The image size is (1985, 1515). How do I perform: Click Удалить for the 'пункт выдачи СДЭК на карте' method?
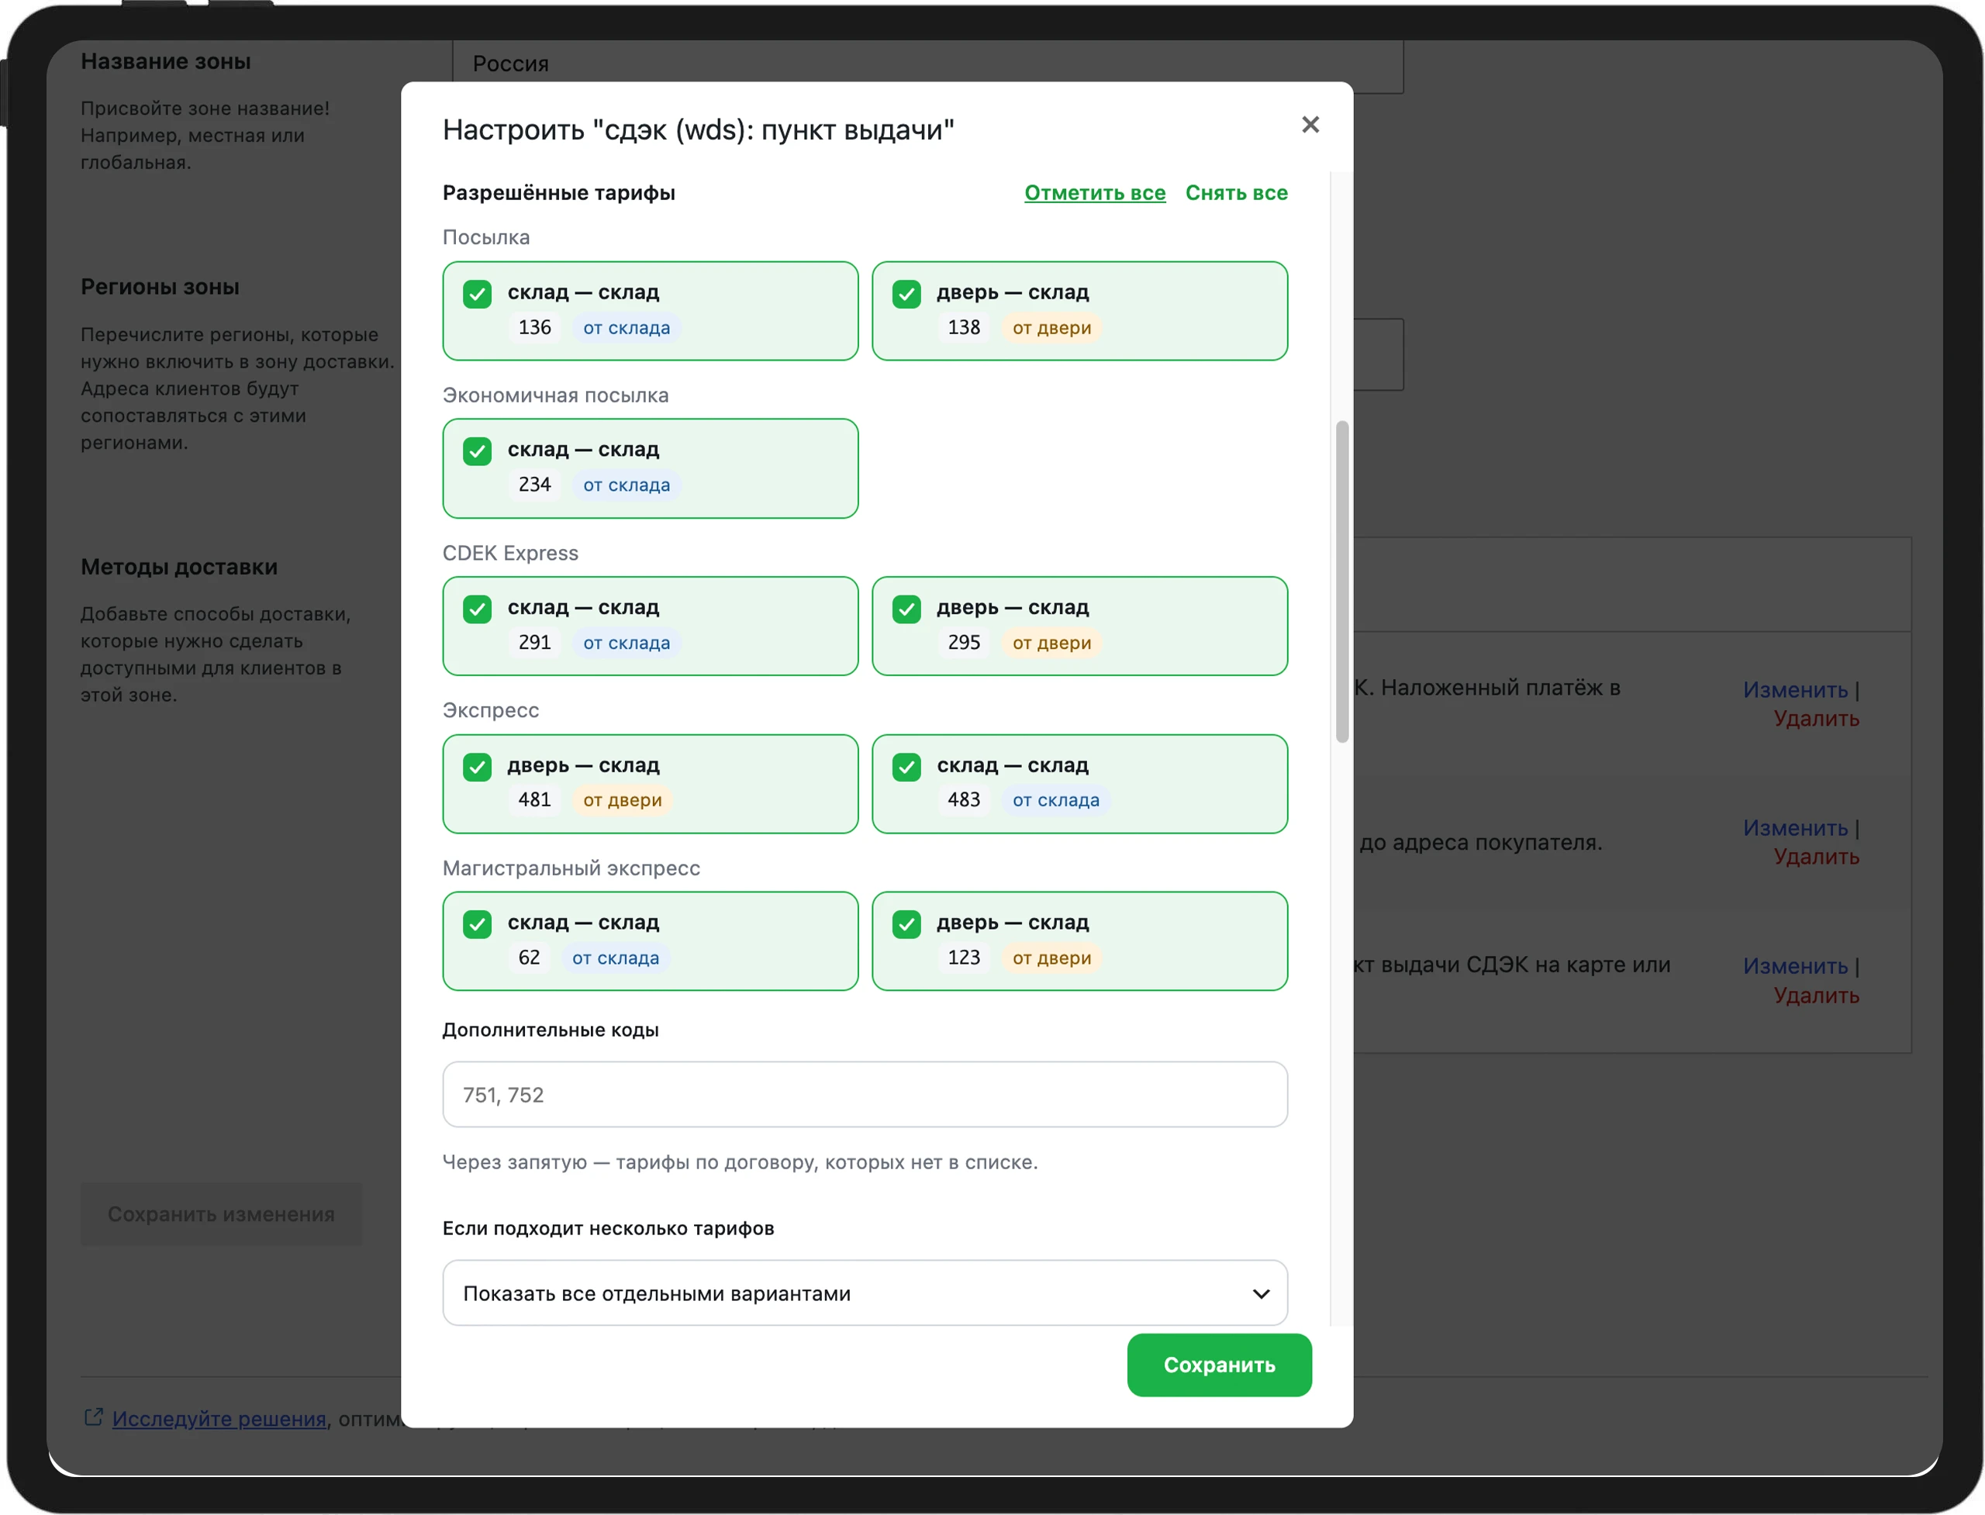(1815, 996)
